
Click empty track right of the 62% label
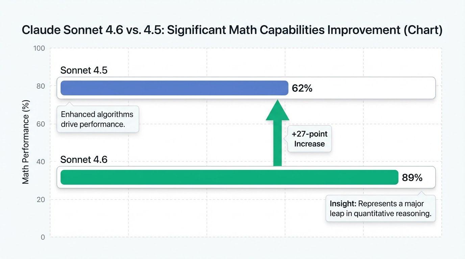[372, 88]
